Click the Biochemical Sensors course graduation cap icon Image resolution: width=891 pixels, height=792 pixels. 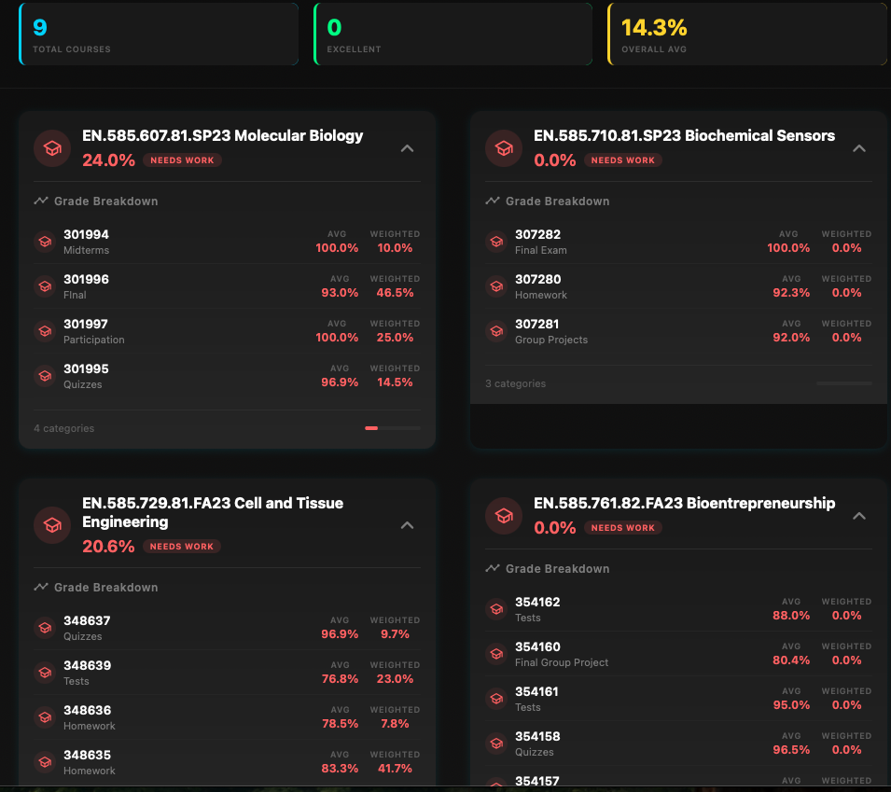[x=504, y=148]
